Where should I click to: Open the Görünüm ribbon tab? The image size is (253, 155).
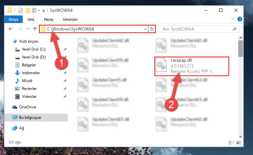pos(70,19)
